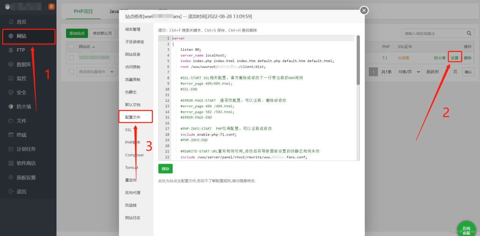Open the 请选择批量操作 dropdown
Viewport: 480px width, 236px height.
(x=96, y=72)
